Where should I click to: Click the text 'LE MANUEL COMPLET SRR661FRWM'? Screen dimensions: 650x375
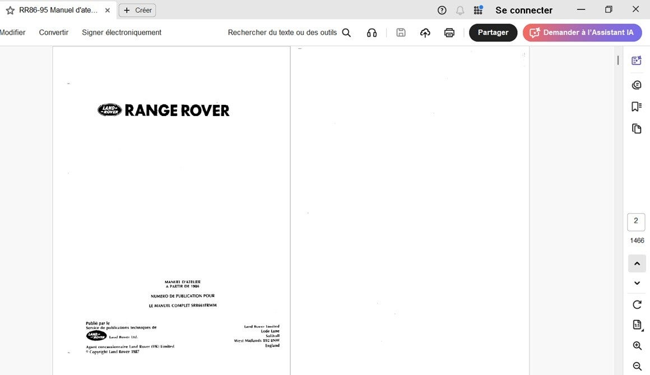tap(183, 305)
